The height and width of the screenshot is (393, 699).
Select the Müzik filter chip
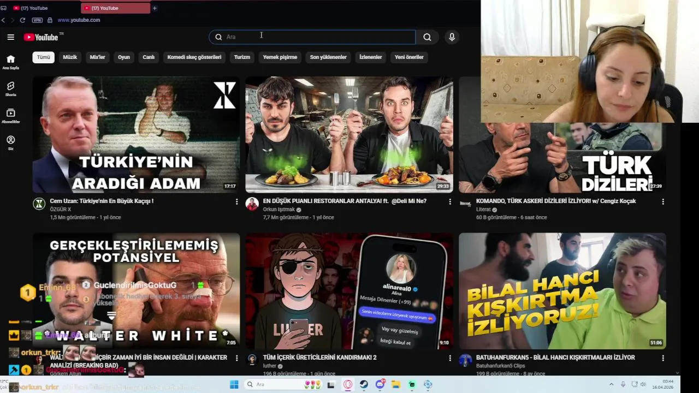[70, 57]
